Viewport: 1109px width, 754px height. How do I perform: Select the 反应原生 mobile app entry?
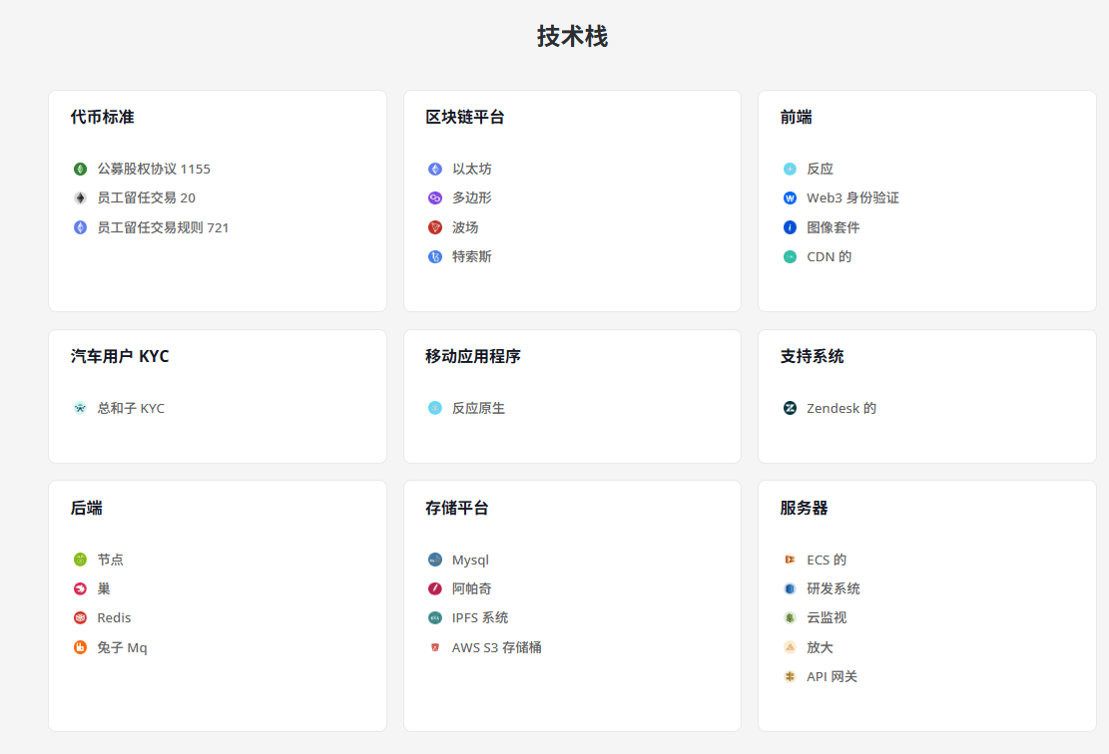(x=478, y=409)
